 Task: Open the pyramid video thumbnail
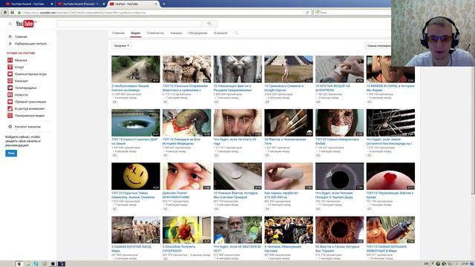pyautogui.click(x=289, y=69)
